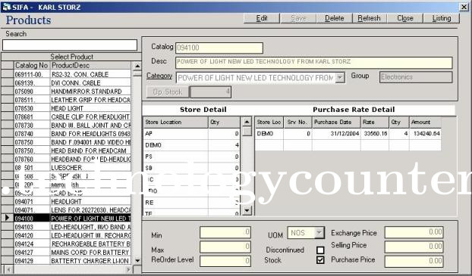Click the Catalog number field

point(219,48)
